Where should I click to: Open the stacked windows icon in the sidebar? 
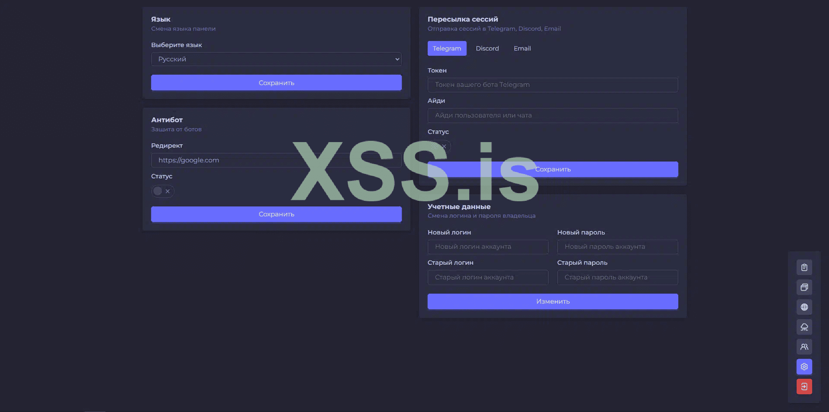[x=804, y=287]
